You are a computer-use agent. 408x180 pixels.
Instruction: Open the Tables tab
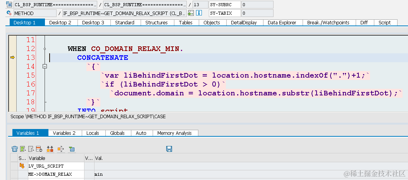click(x=186, y=22)
